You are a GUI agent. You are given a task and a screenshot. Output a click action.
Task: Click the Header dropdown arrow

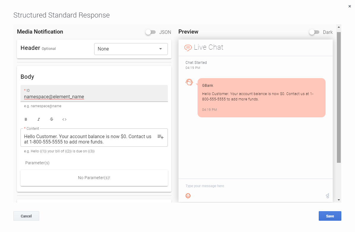point(161,49)
